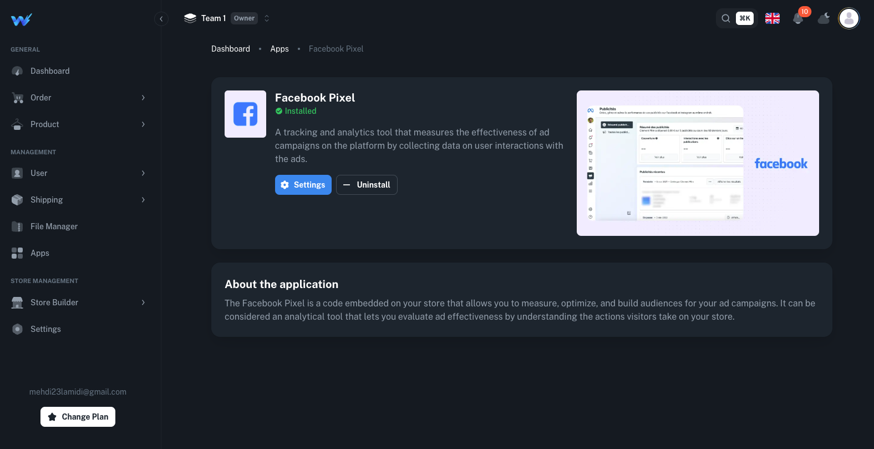Click the W logo in sidebar

tap(21, 19)
